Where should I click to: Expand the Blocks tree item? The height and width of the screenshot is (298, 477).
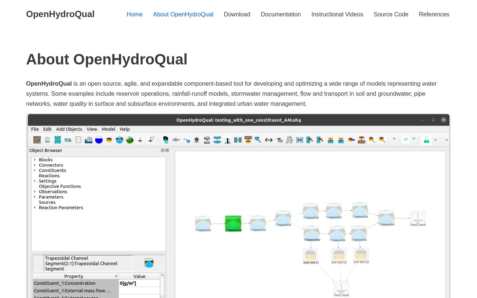click(35, 160)
